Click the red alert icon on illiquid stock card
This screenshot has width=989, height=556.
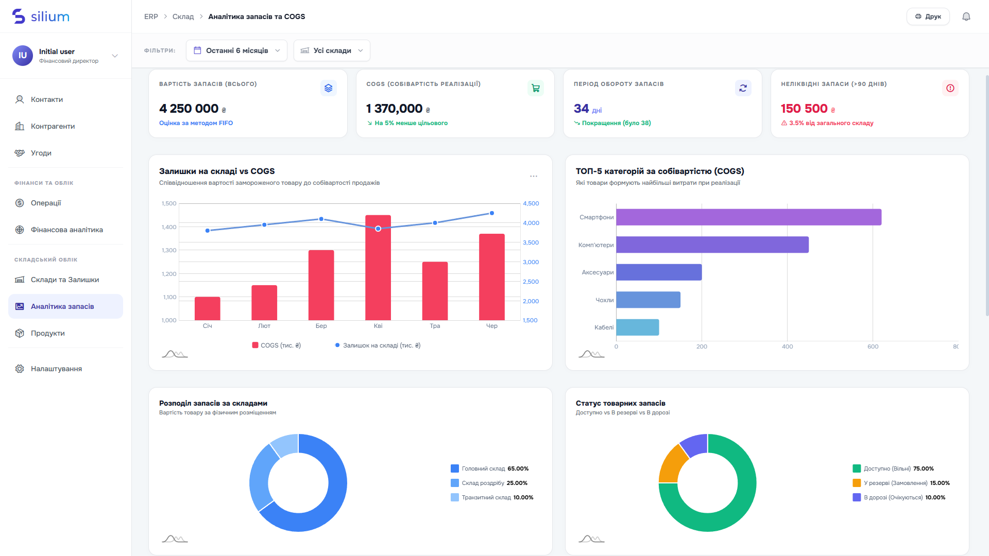[950, 88]
